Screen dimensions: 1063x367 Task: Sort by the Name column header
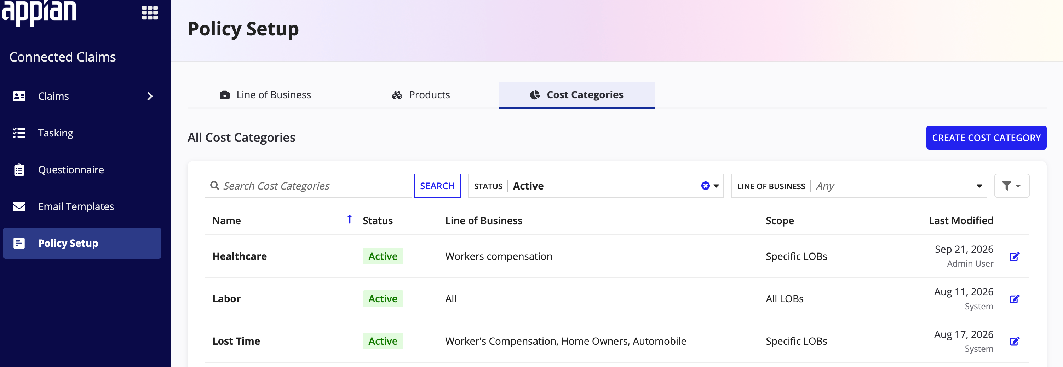coord(226,221)
